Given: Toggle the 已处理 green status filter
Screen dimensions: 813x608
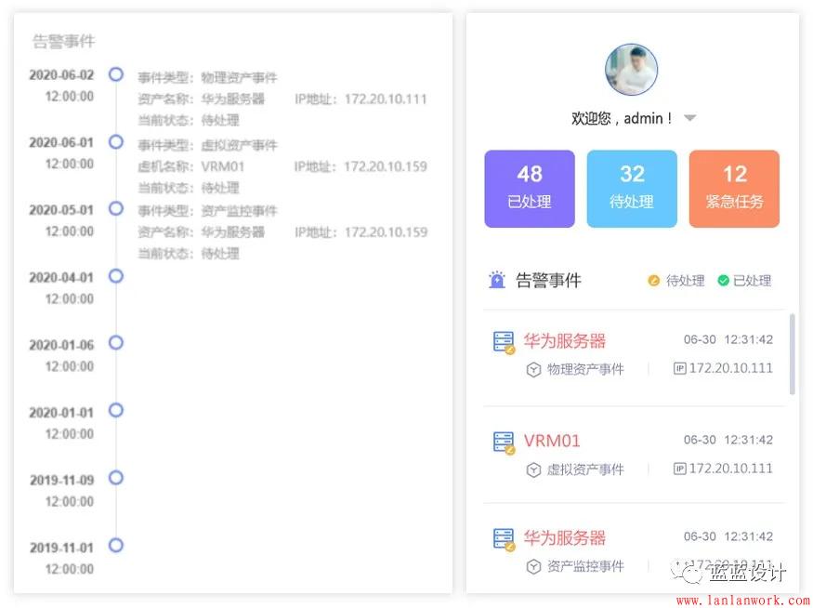Looking at the screenshot, I should 743,281.
